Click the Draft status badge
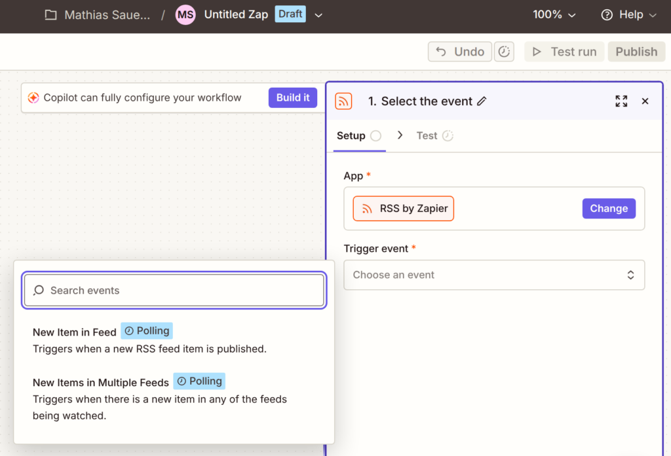 point(290,14)
